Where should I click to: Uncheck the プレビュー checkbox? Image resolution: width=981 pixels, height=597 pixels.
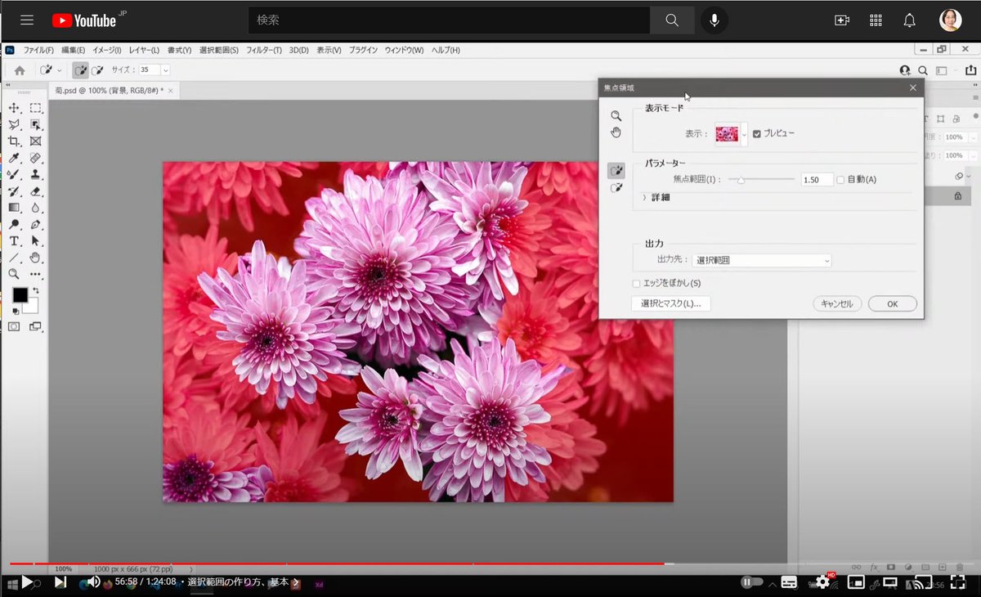(x=757, y=133)
